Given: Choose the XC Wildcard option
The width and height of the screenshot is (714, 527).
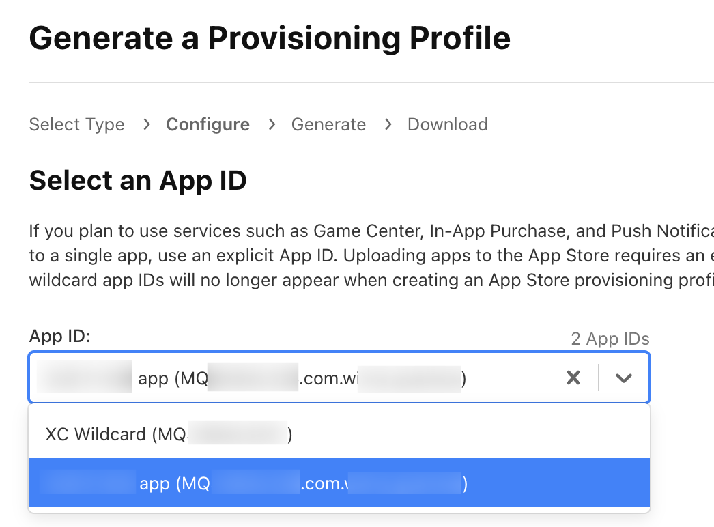Looking at the screenshot, I should [169, 434].
